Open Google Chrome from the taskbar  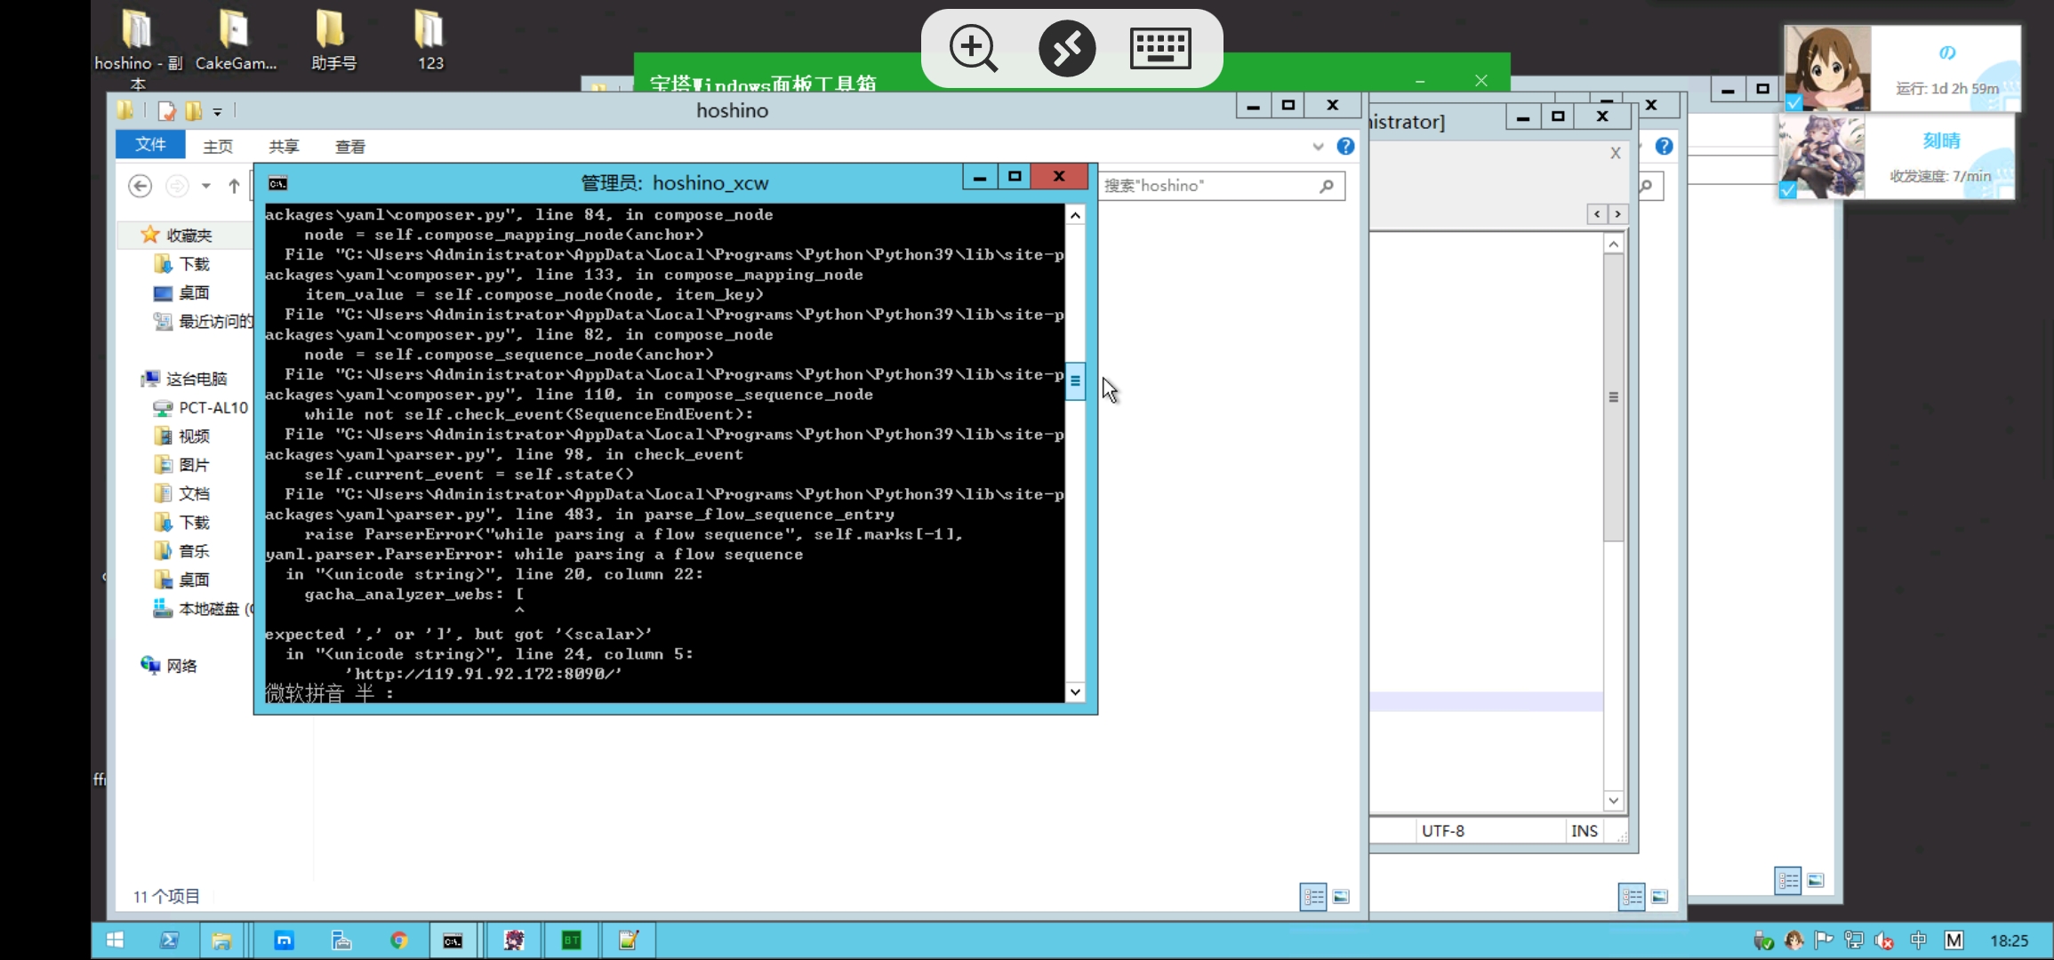point(400,940)
